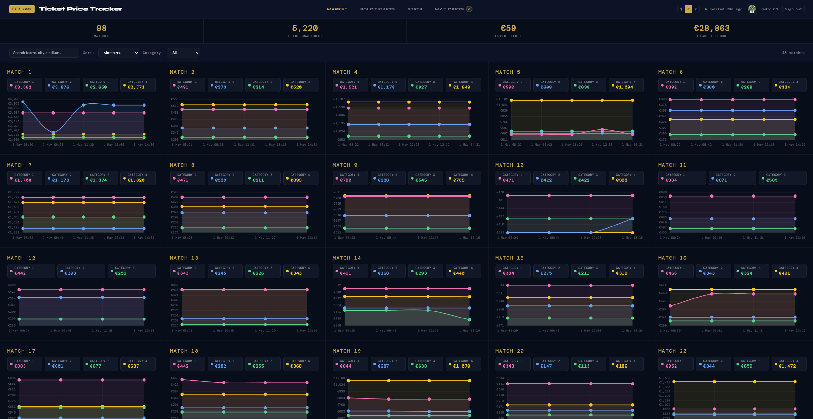Viewport: 813px width, 419px height.
Task: Click the Highest Floor €28,863 stat
Action: click(x=711, y=31)
